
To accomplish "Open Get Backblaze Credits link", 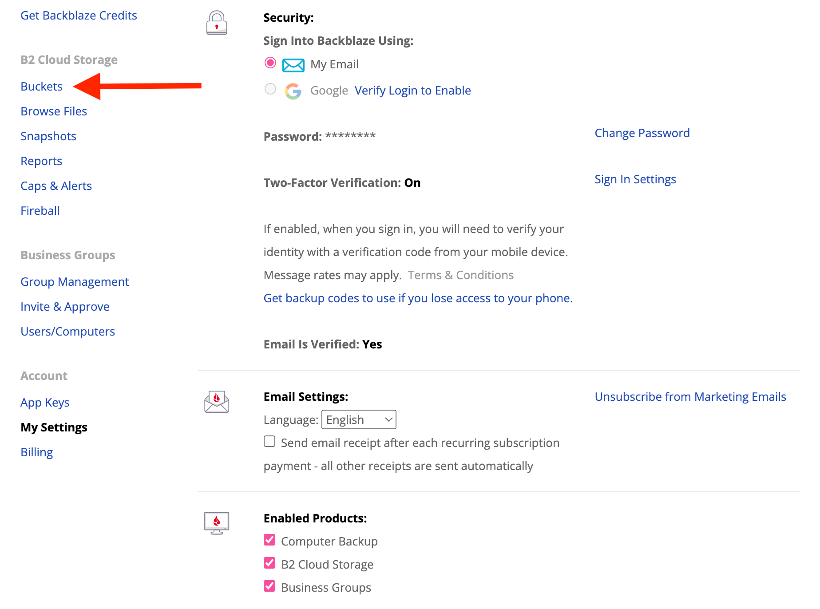I will coord(79,16).
